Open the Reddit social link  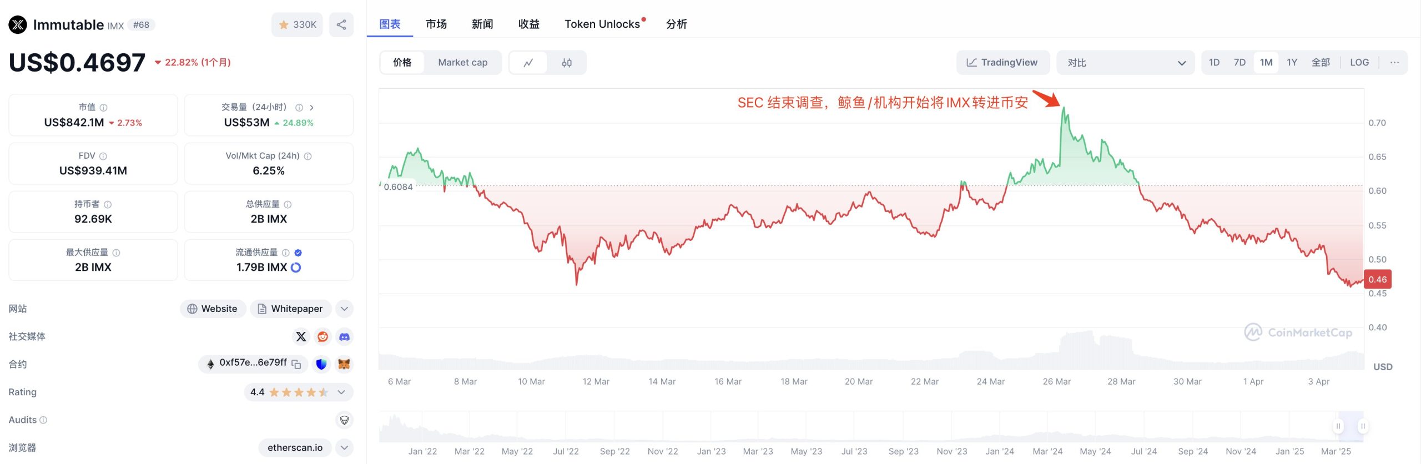click(x=323, y=336)
